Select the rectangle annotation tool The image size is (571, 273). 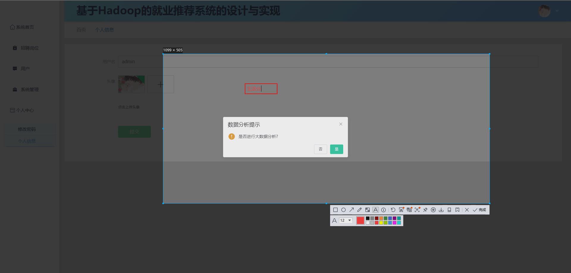pos(336,210)
